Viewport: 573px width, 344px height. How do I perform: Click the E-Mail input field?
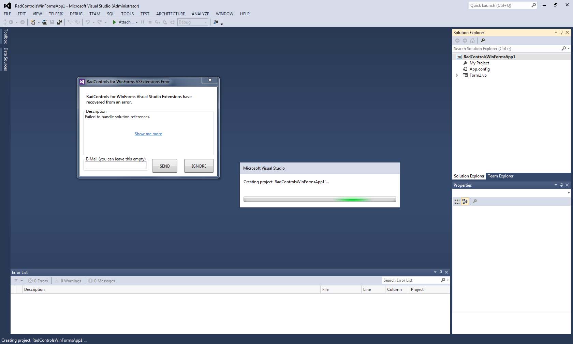(116, 166)
